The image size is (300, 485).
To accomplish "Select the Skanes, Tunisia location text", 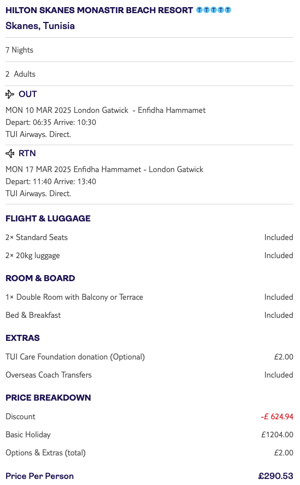I will click(x=40, y=26).
